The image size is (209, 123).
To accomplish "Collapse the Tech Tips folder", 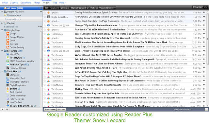I will click(2, 71).
